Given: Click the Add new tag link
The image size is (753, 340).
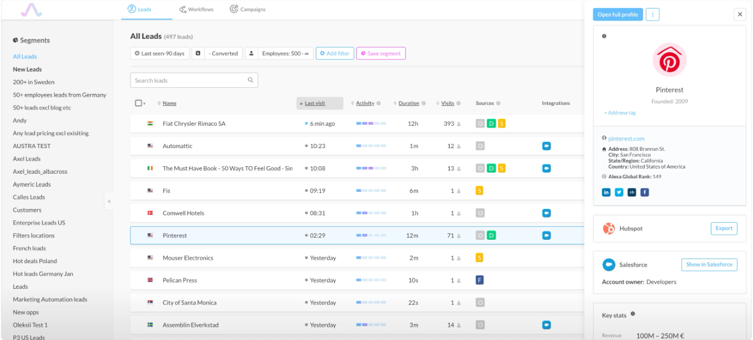Looking at the screenshot, I should point(620,113).
